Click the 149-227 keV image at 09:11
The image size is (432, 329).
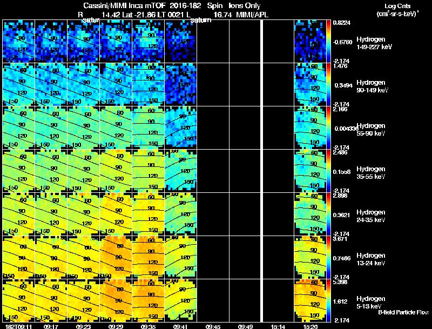(x=19, y=42)
